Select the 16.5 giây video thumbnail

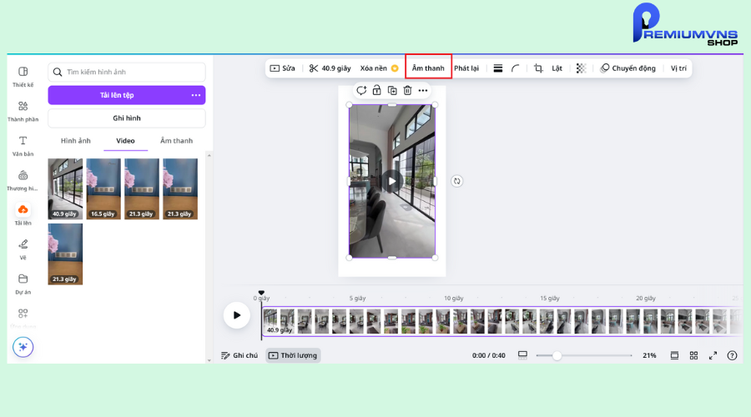103,189
